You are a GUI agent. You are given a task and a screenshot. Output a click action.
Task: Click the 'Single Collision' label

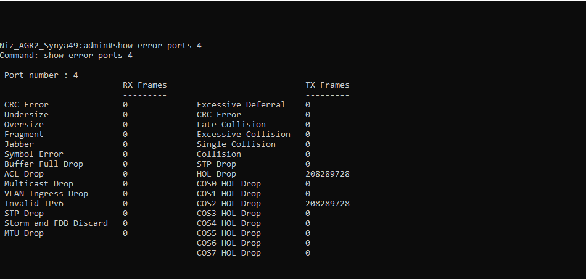tap(236, 144)
